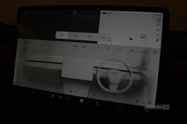
Task: Select Dog mode
Action: [x=88, y=37]
